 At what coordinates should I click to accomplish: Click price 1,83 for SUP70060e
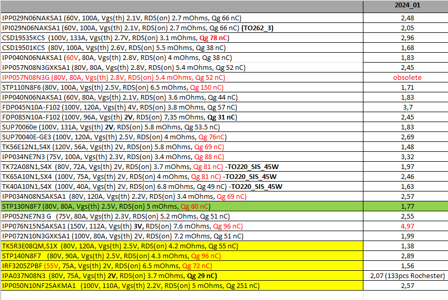click(x=405, y=127)
